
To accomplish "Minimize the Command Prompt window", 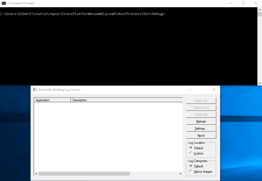I will point(231,3).
